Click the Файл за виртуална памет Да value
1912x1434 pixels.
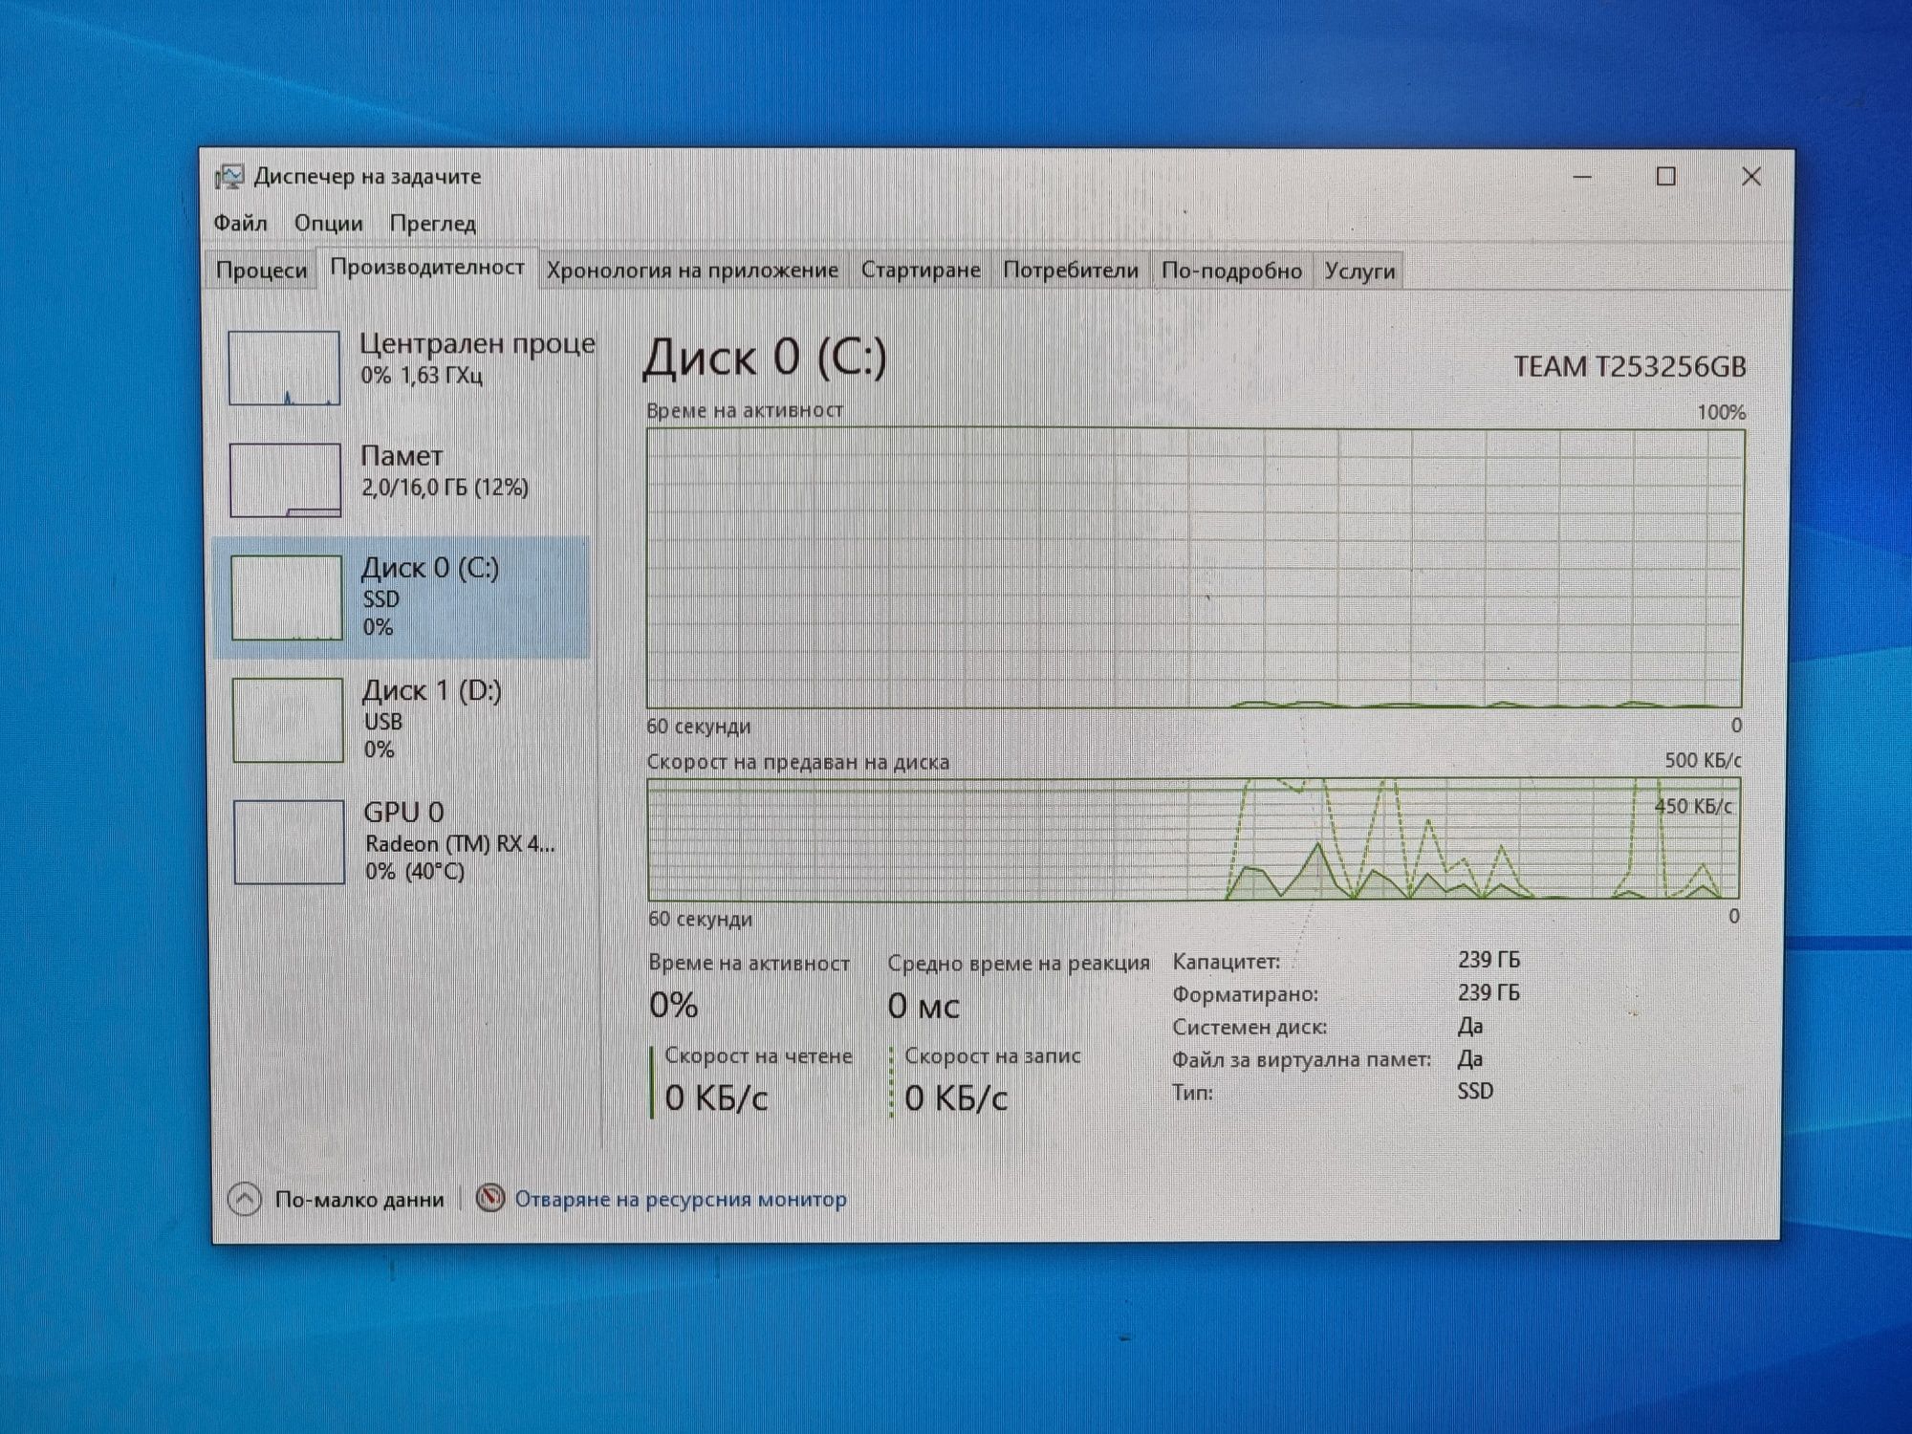pos(1470,1059)
